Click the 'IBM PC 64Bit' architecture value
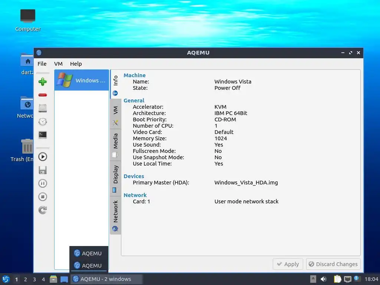The image size is (380, 285). pyautogui.click(x=231, y=113)
